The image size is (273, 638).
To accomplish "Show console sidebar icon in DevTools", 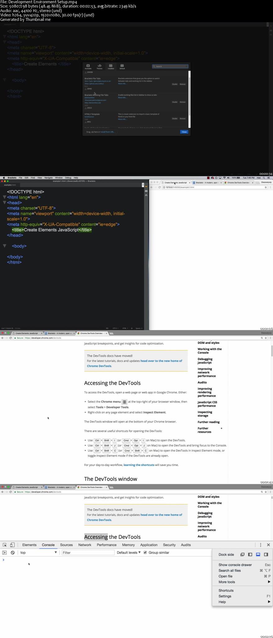I will (x=4, y=553).
